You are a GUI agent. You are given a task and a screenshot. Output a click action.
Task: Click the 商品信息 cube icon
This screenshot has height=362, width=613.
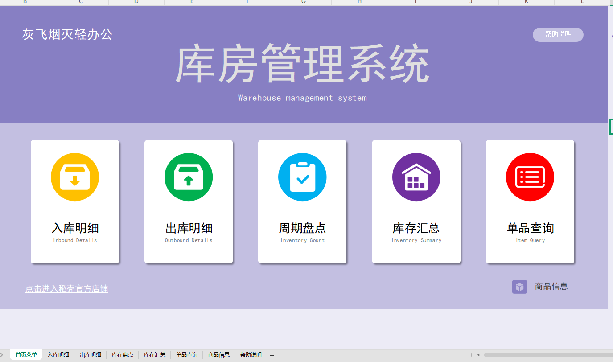point(519,287)
